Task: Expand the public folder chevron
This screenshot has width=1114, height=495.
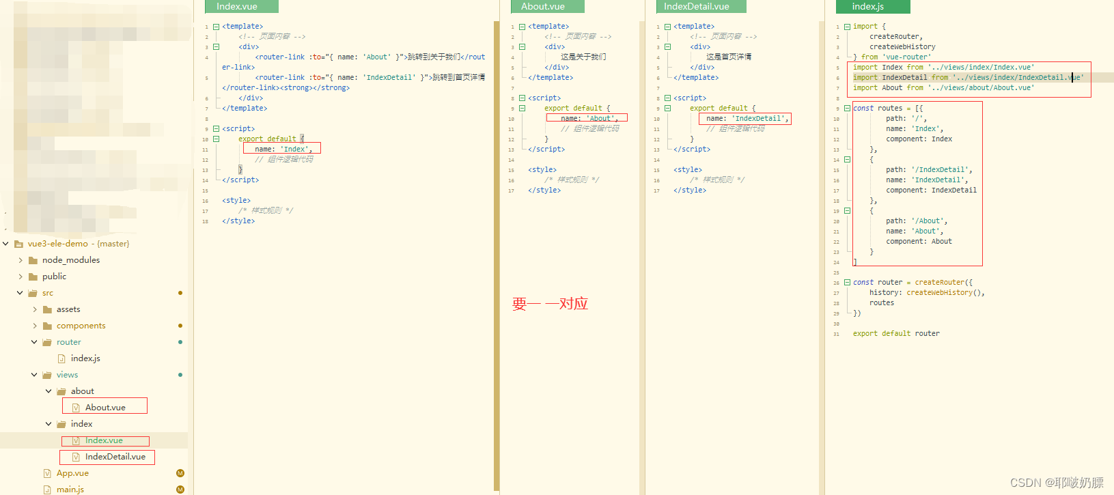Action: click(x=20, y=277)
